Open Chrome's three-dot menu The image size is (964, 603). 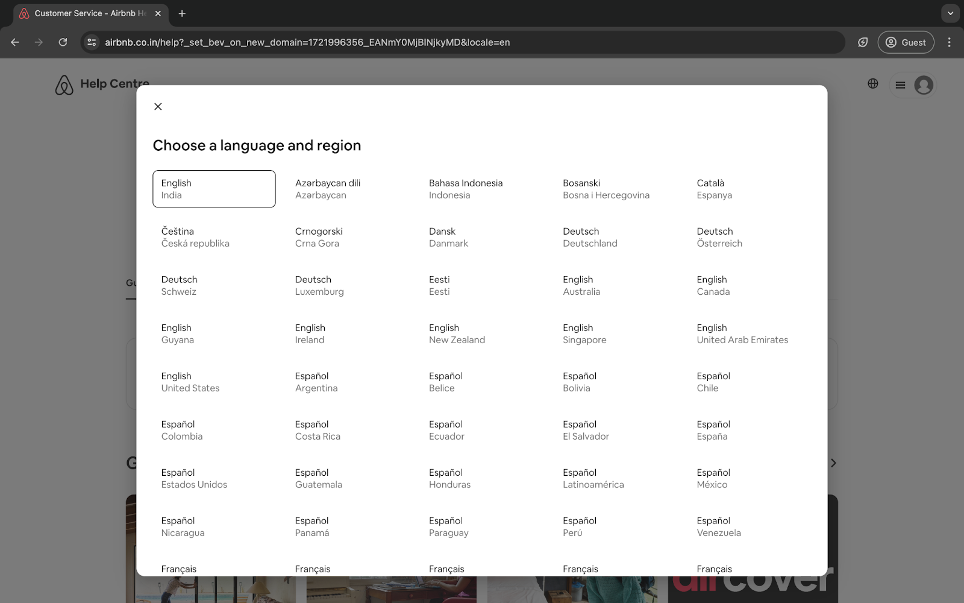click(949, 42)
